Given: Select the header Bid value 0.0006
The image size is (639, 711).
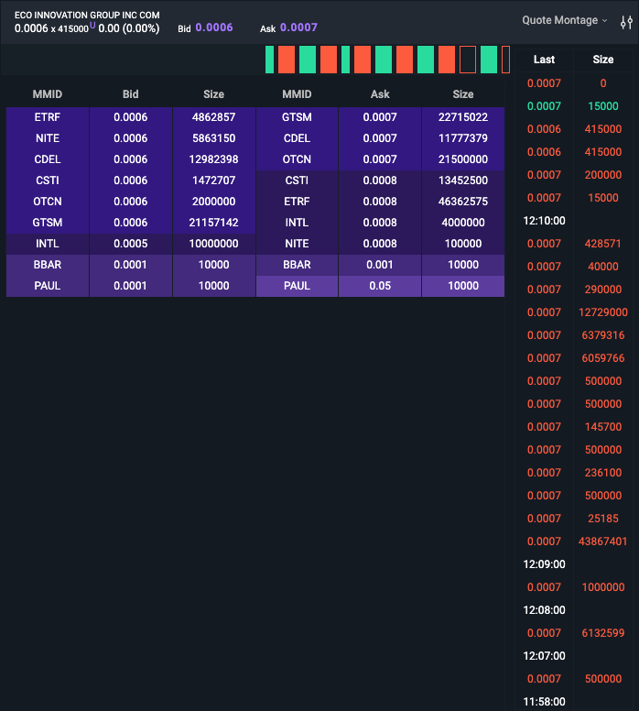Looking at the screenshot, I should [214, 27].
